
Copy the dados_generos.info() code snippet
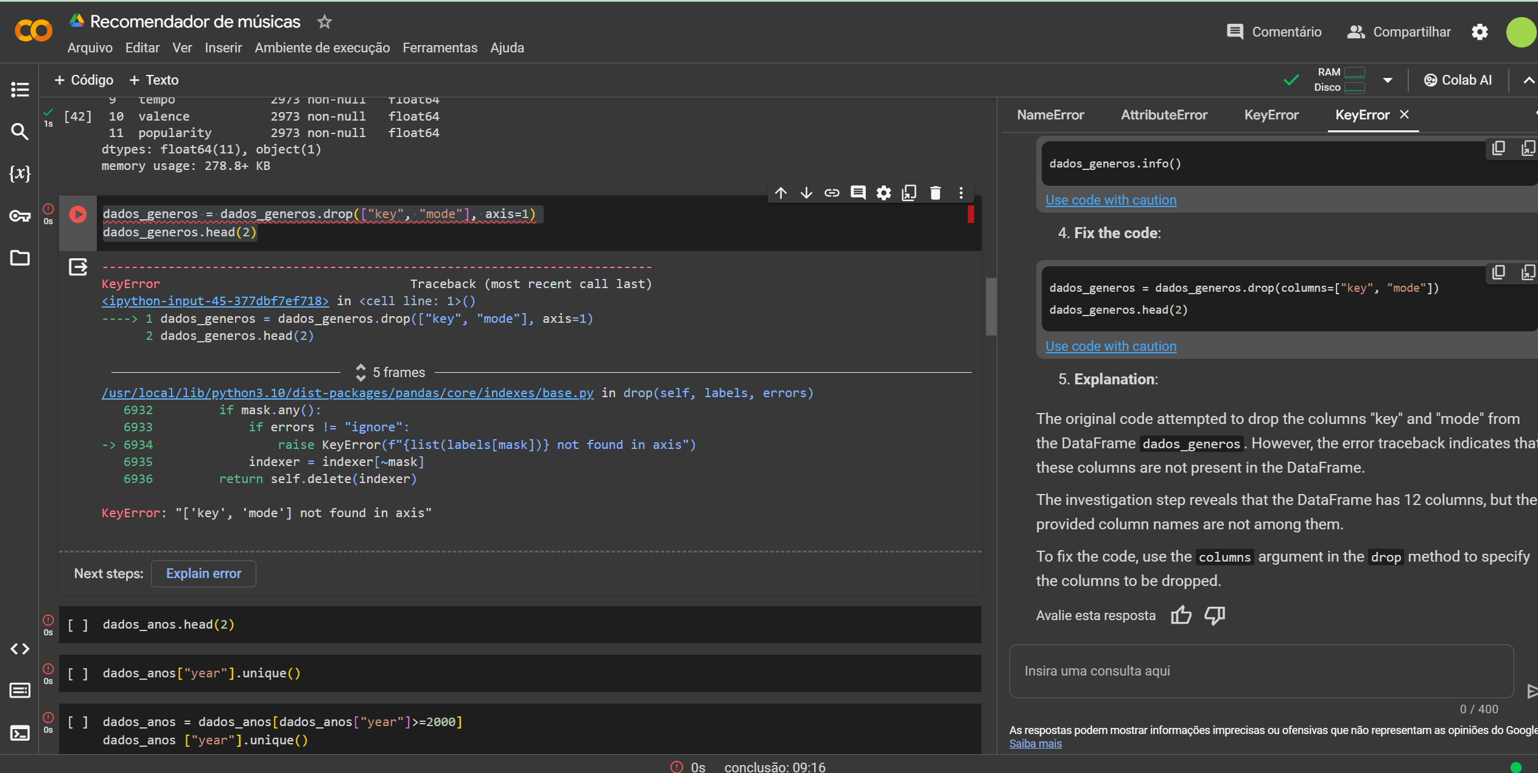coord(1498,148)
